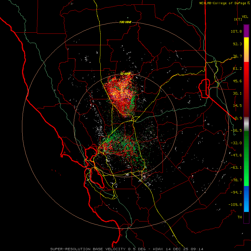Image resolution: width=251 pixels, height=251 pixels.
Task: Select the -16.5 velocity scale value
Action: tap(236, 131)
